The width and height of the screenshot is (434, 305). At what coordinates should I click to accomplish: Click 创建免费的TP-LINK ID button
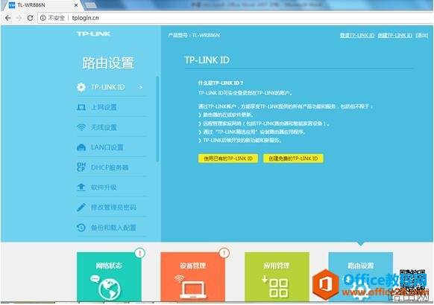[x=293, y=158]
